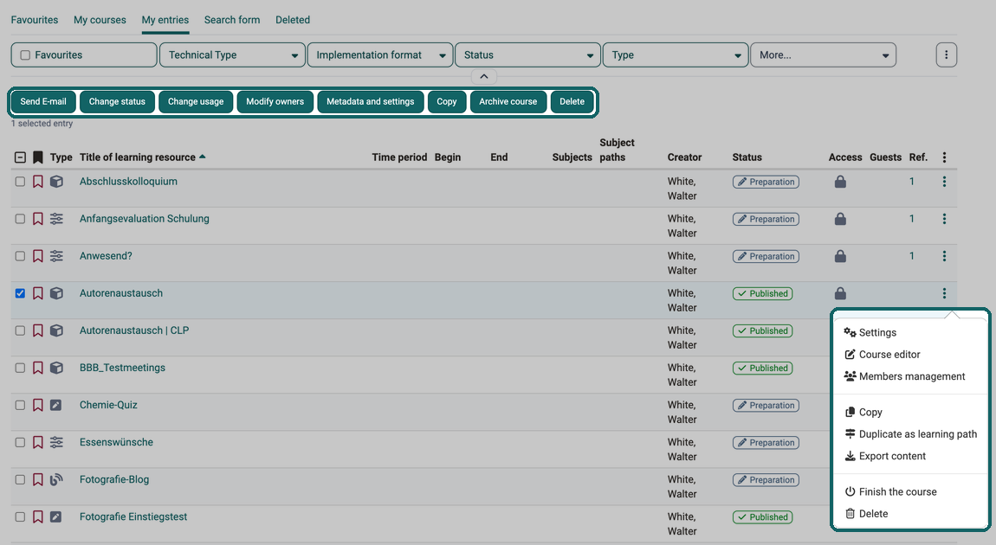The height and width of the screenshot is (545, 996).
Task: Open reference count of Abschlusskolloquium
Action: 911,182
